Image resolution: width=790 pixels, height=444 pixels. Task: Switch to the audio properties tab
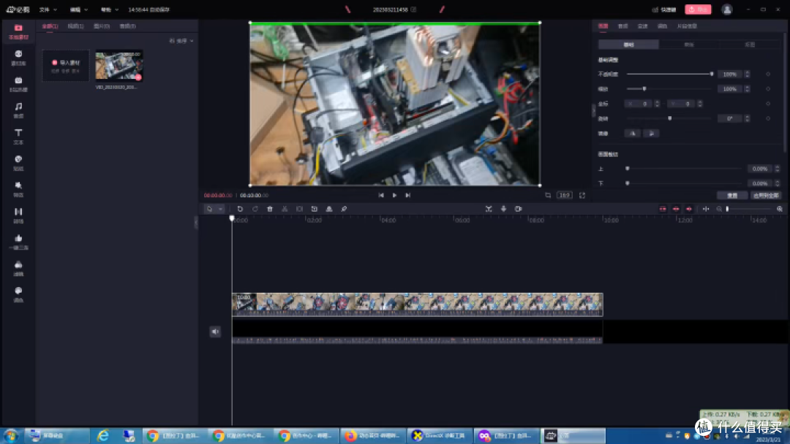tap(622, 26)
